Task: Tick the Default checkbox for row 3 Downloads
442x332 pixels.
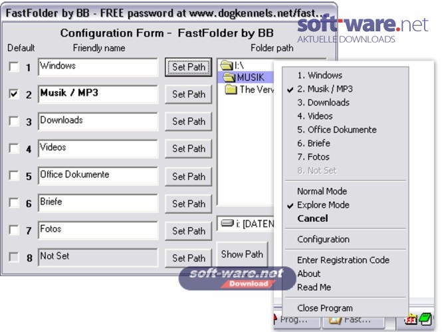Action: [x=14, y=121]
